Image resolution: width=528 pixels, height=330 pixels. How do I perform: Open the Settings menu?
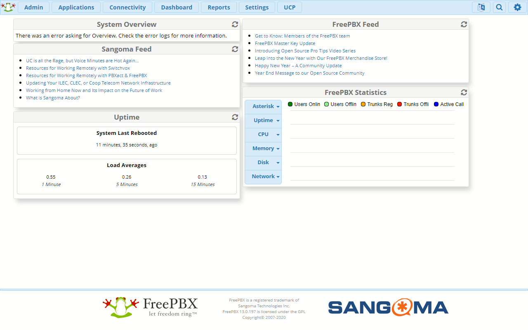[x=257, y=7]
